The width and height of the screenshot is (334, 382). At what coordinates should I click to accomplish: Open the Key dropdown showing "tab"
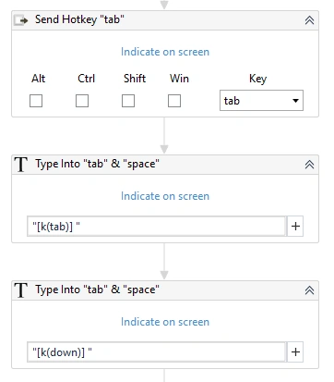coord(261,101)
